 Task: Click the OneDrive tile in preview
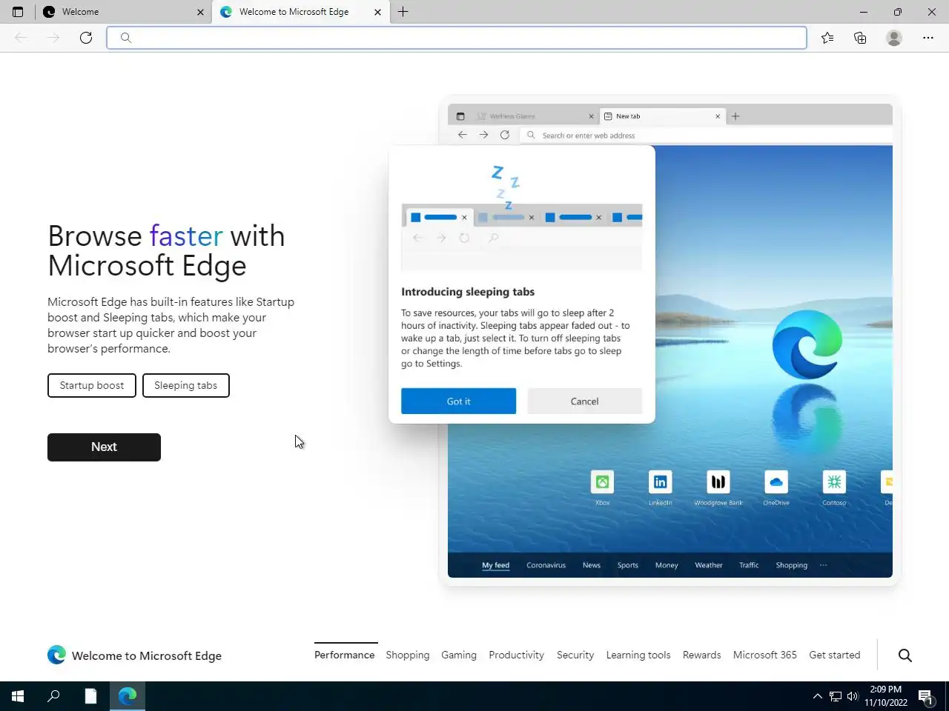click(x=776, y=482)
